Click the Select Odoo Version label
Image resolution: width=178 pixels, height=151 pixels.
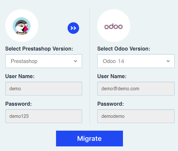tap(124, 49)
